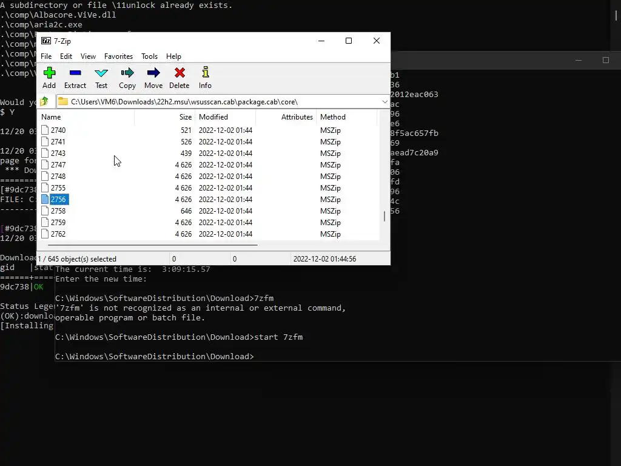
Task: Click size value 439 of file 2743
Action: pyautogui.click(x=186, y=153)
